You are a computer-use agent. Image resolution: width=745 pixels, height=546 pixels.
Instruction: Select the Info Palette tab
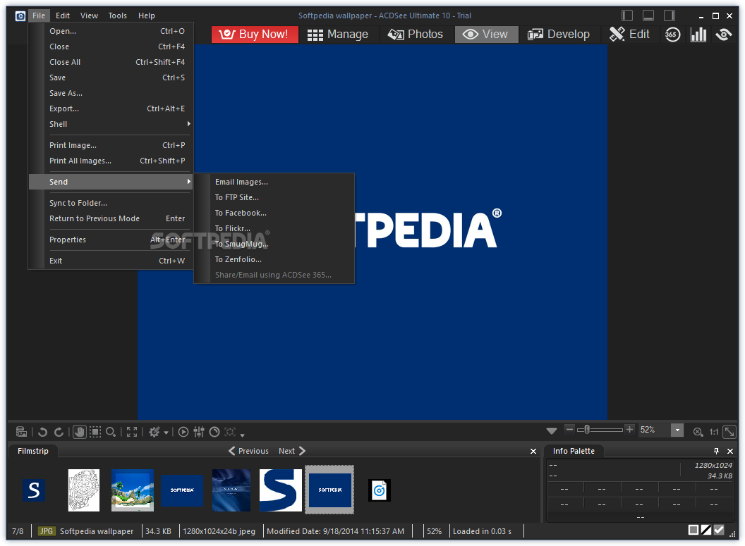[x=574, y=451]
